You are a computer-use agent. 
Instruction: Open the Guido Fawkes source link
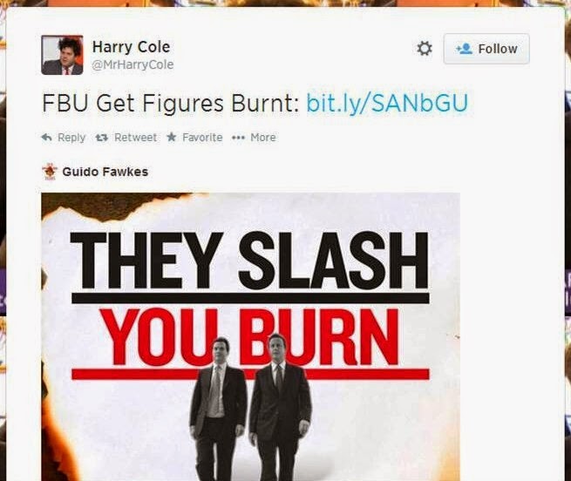point(105,172)
